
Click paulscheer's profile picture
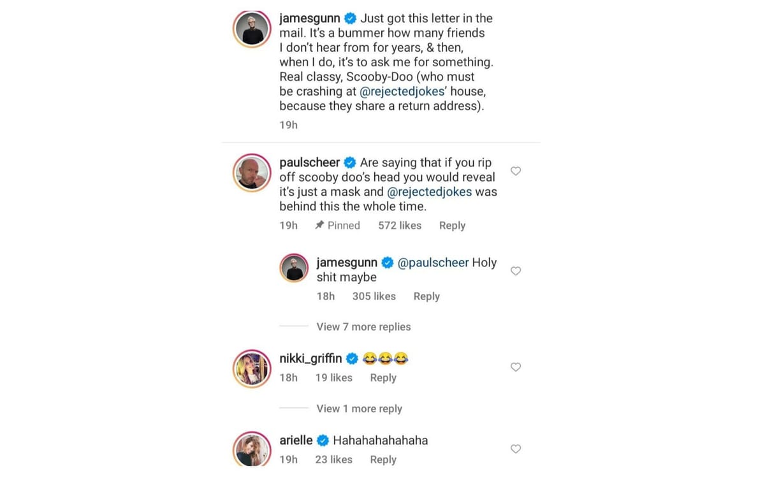click(252, 173)
